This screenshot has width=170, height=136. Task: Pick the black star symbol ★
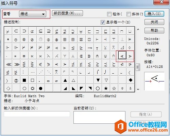click(x=106, y=88)
